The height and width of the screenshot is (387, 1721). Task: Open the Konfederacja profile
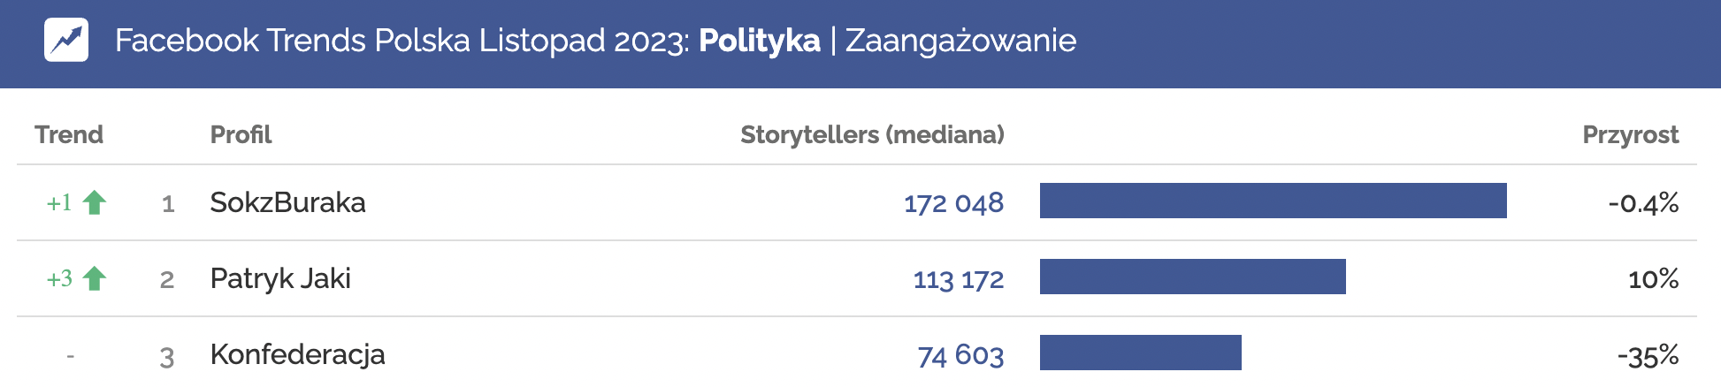coord(297,354)
